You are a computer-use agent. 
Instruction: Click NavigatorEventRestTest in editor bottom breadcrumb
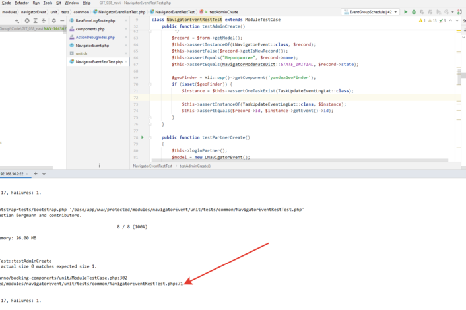click(x=152, y=166)
